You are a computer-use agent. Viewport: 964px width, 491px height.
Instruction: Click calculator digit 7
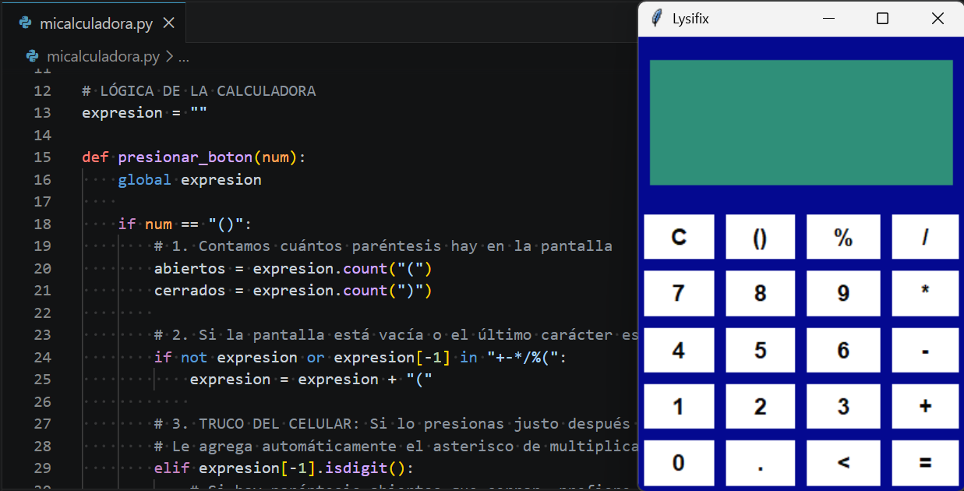679,293
